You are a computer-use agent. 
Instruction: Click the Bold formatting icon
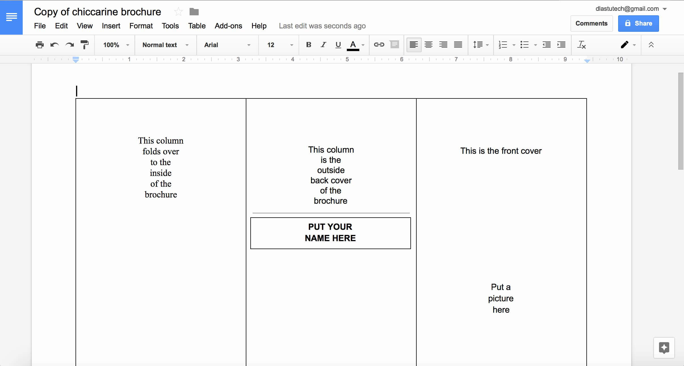point(308,44)
